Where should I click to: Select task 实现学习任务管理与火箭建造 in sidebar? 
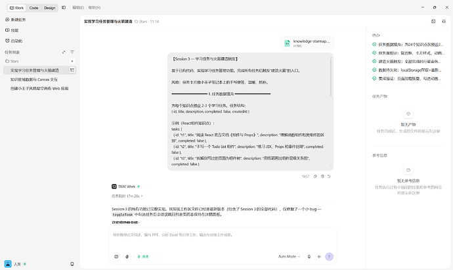[35, 70]
